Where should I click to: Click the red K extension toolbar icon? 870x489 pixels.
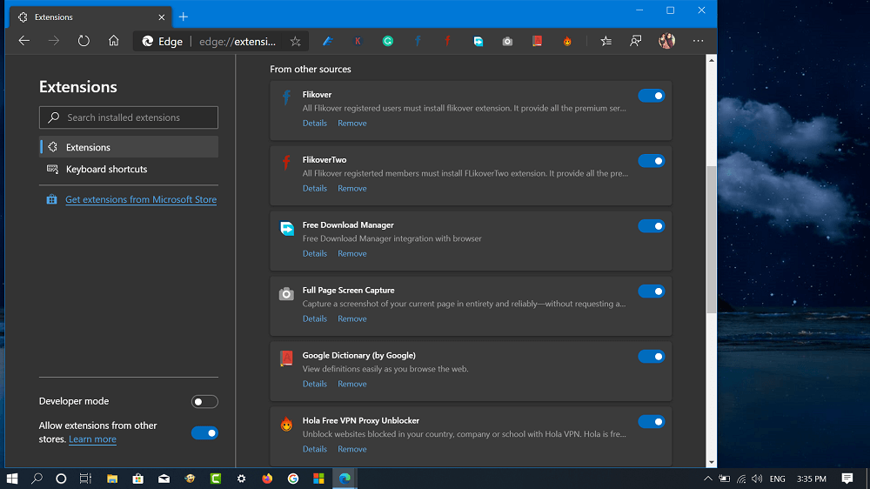tap(358, 41)
